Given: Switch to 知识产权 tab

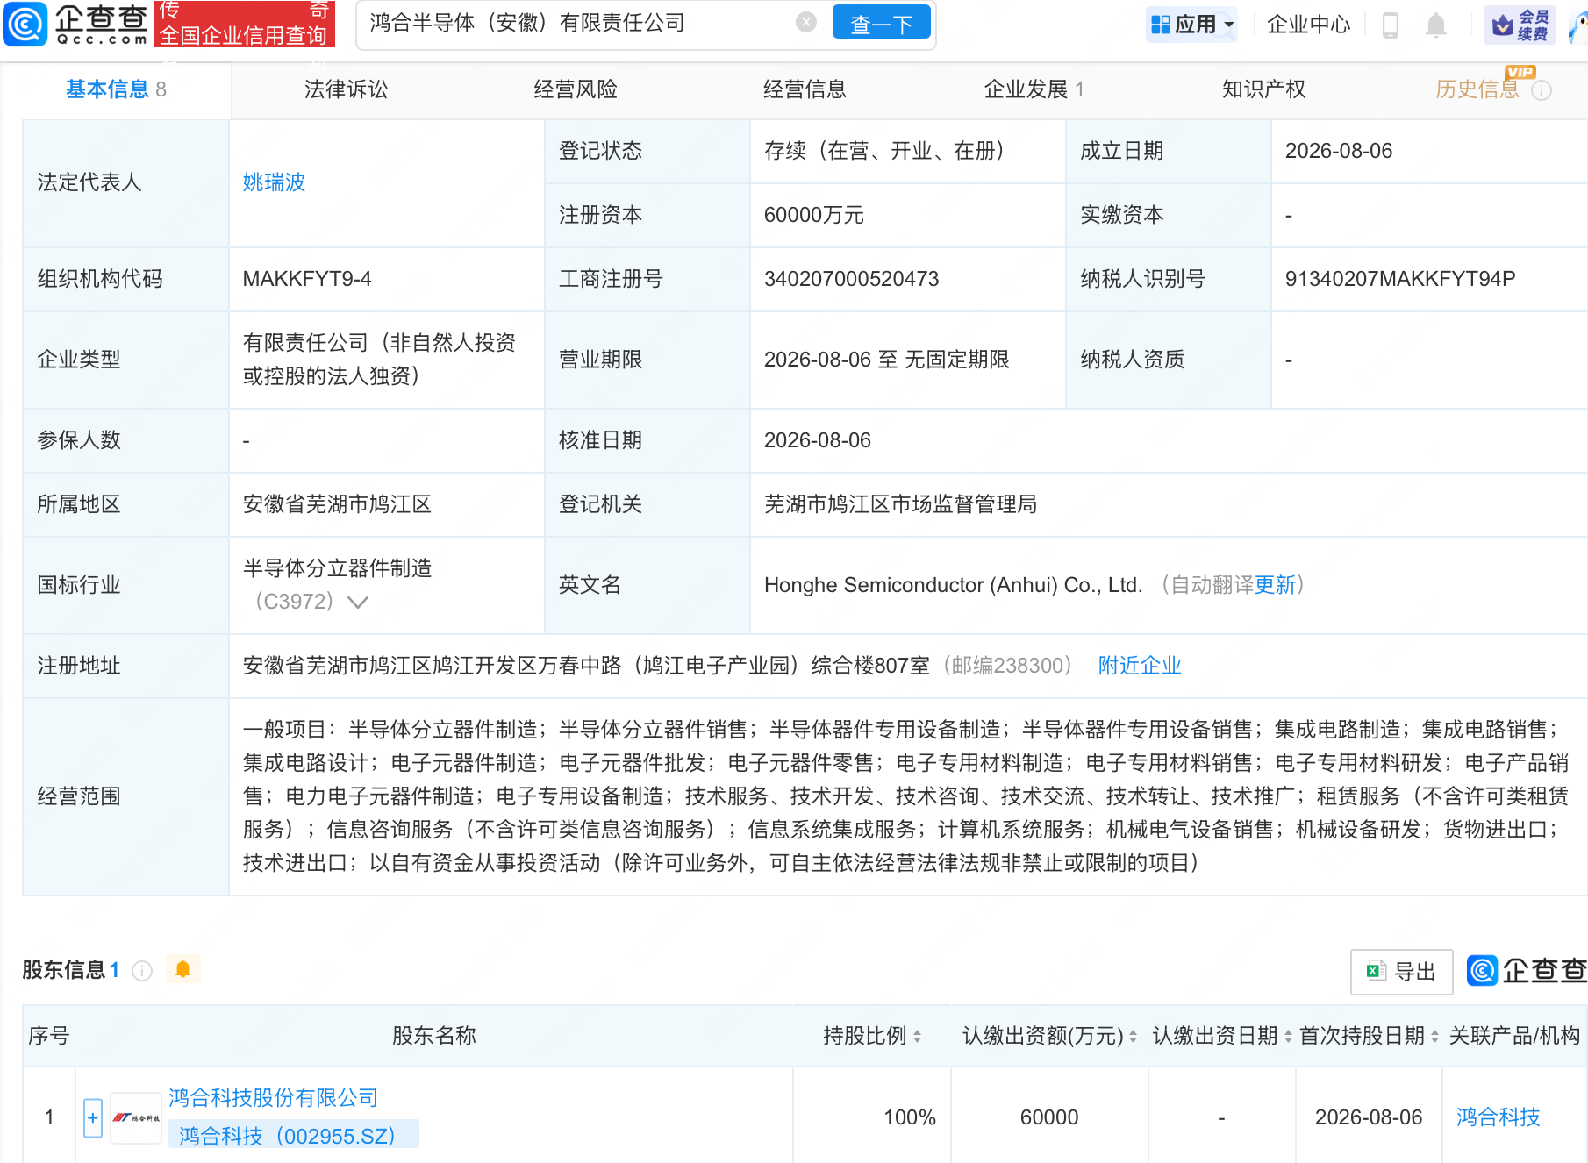Looking at the screenshot, I should pos(1263,89).
